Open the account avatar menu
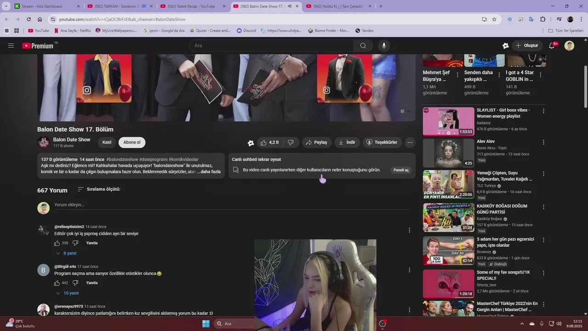 (x=569, y=46)
